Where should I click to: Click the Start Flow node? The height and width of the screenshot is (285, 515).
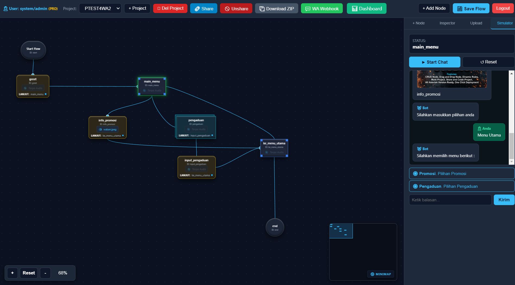33,50
